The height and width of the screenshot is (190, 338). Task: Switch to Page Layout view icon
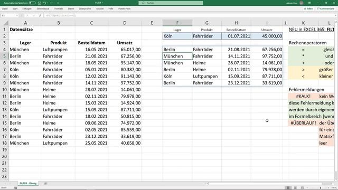[295, 188]
